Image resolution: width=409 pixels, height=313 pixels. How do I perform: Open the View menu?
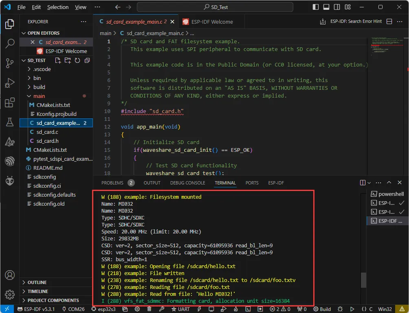[80, 7]
